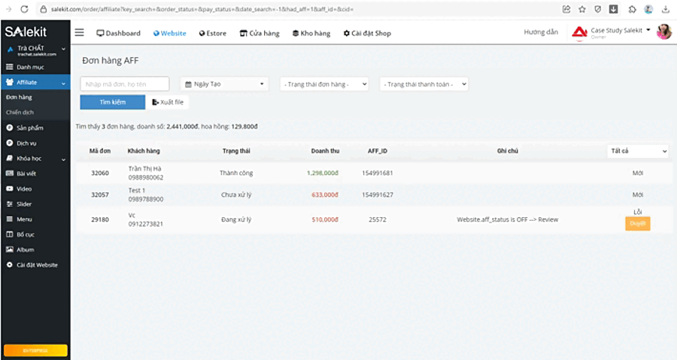Image resolution: width=677 pixels, height=360 pixels.
Task: Focus the order code or name search field
Action: point(125,84)
